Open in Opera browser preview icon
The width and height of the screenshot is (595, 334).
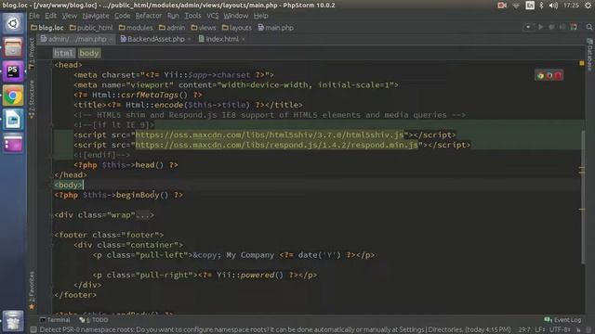(558, 75)
